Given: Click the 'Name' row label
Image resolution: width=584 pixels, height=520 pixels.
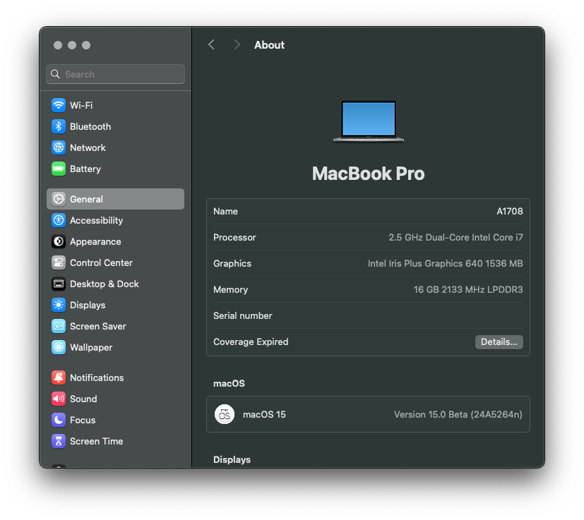Looking at the screenshot, I should [226, 212].
